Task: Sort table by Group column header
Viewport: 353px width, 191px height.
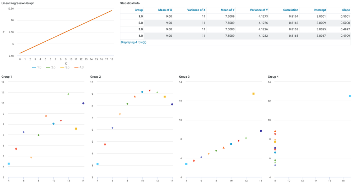Action: pyautogui.click(x=139, y=10)
